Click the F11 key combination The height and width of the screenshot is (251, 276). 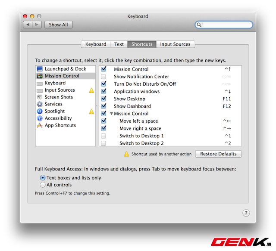point(227,99)
